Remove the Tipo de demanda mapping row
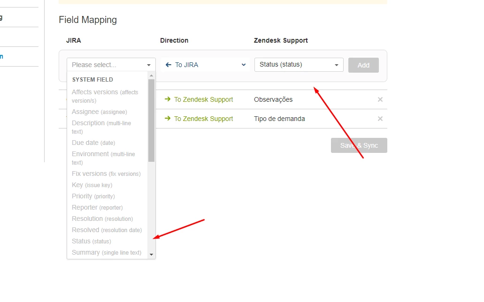Viewport: 484px width, 302px height. (380, 119)
